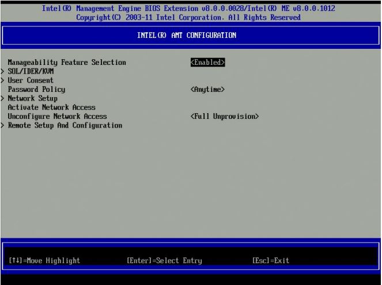The height and width of the screenshot is (285, 382).
Task: Select Unconfigure Network Access entry
Action: pos(57,117)
